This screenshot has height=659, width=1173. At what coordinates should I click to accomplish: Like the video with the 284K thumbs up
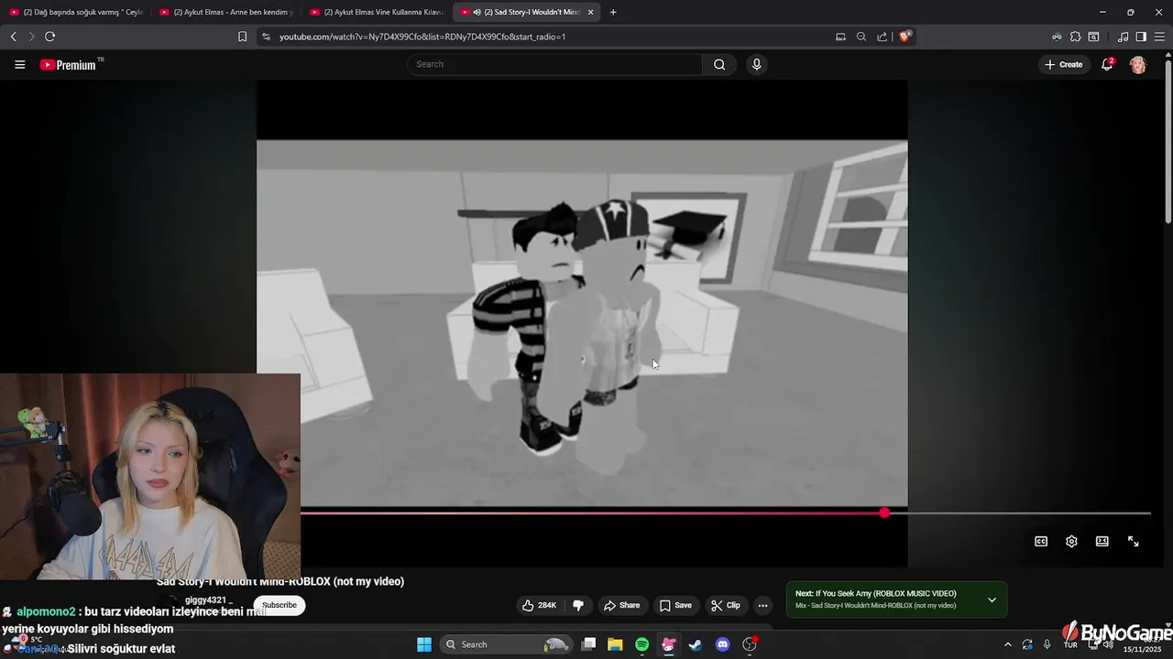[x=539, y=605]
